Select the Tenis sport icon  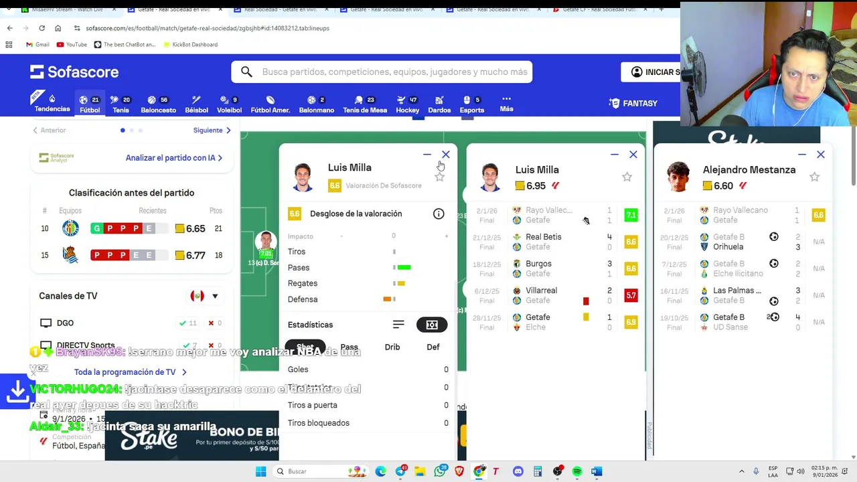121,104
